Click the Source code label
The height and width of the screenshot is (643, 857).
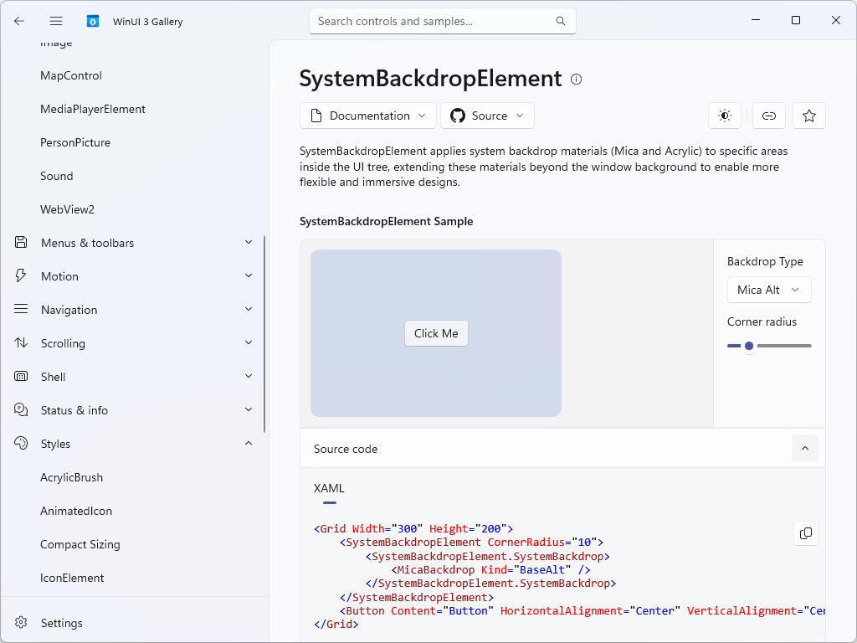(x=346, y=449)
